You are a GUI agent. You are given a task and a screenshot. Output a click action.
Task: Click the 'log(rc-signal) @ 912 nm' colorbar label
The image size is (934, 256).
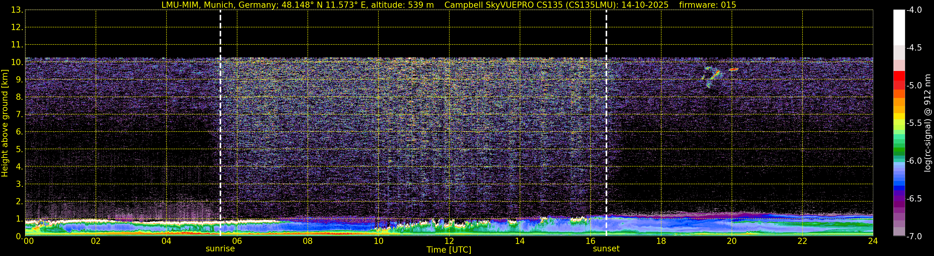[x=927, y=123]
